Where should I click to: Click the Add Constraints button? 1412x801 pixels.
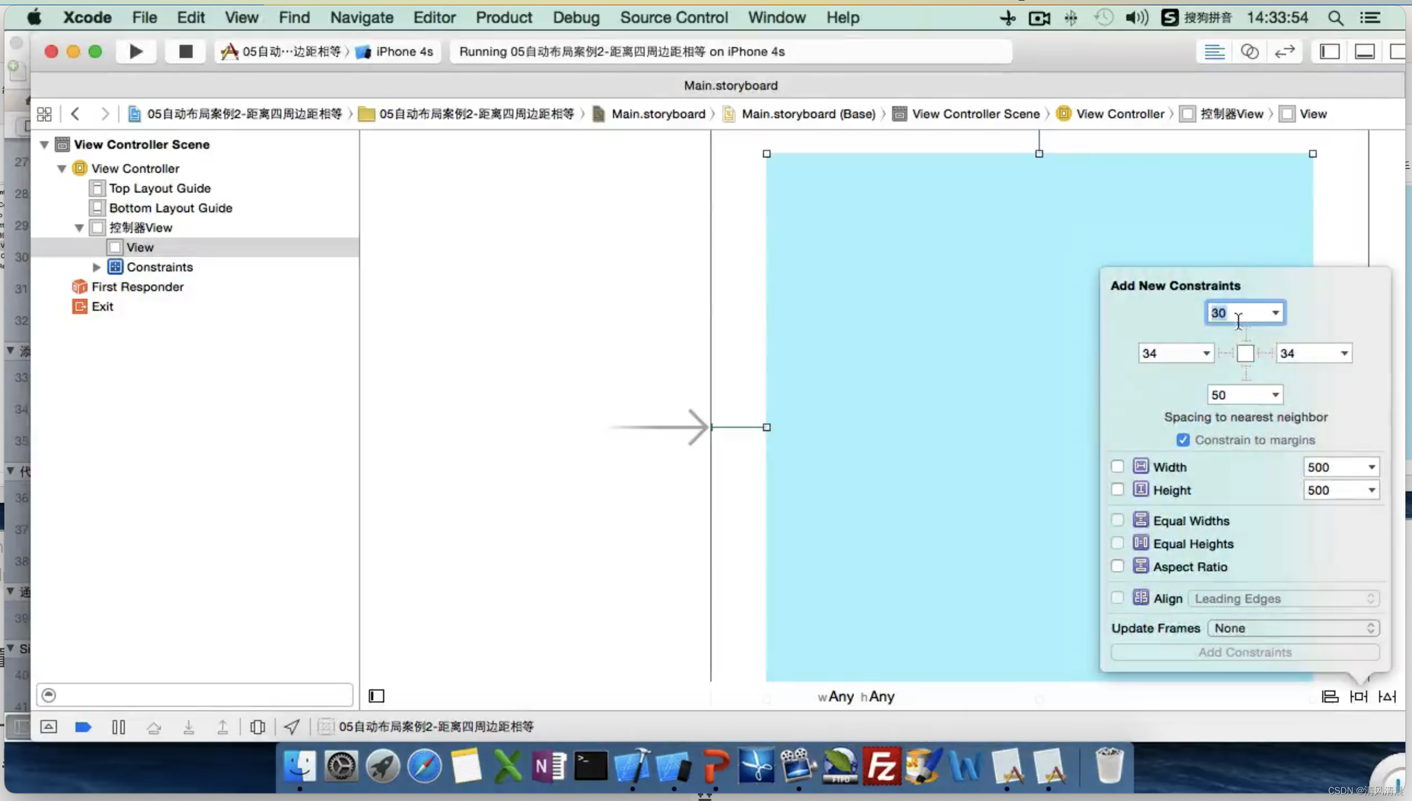pos(1245,652)
